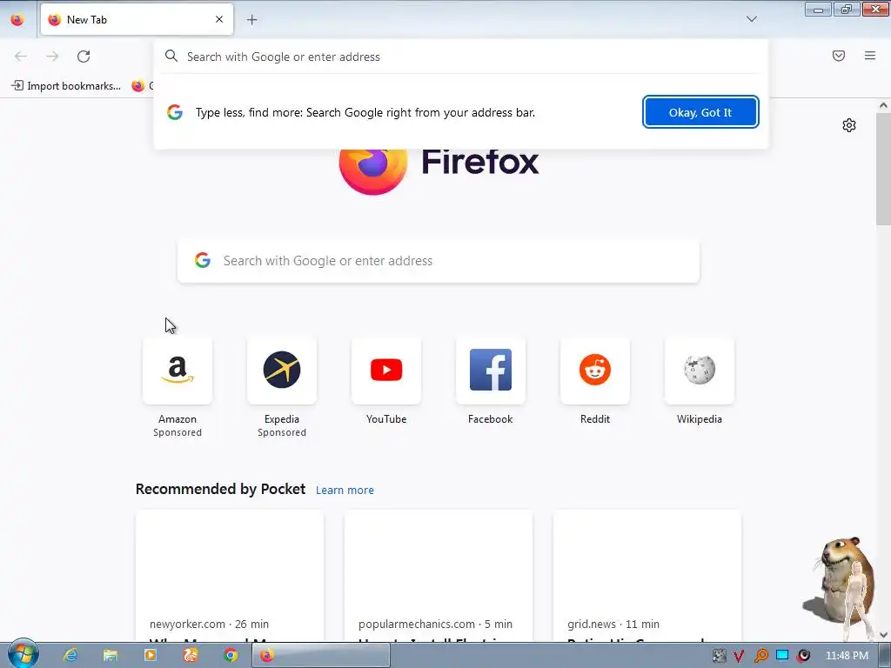Click the page search box with Google
This screenshot has width=891, height=668.
click(439, 261)
